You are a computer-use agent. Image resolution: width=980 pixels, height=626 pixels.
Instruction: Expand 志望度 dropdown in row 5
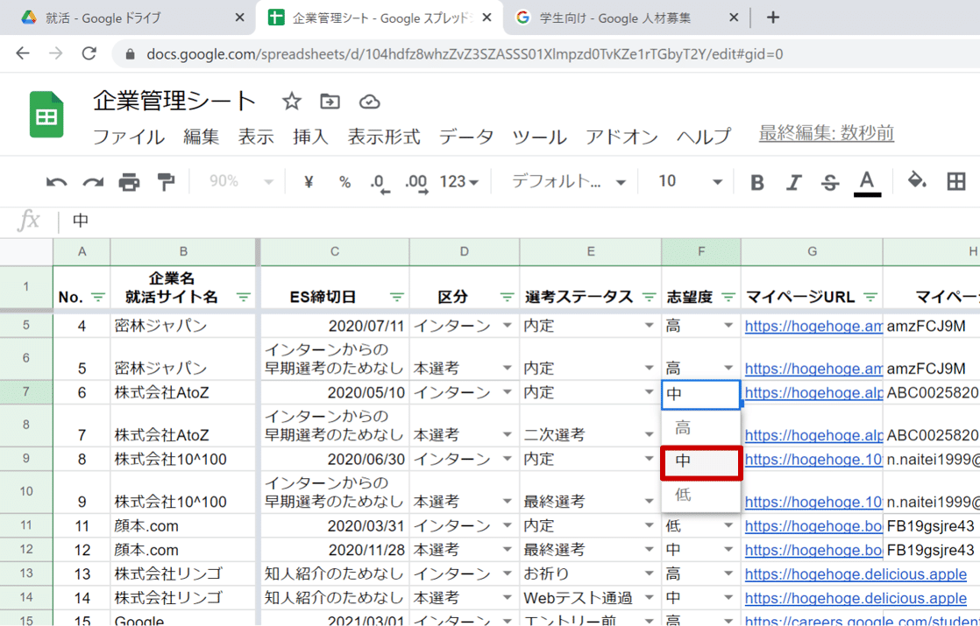click(x=728, y=326)
